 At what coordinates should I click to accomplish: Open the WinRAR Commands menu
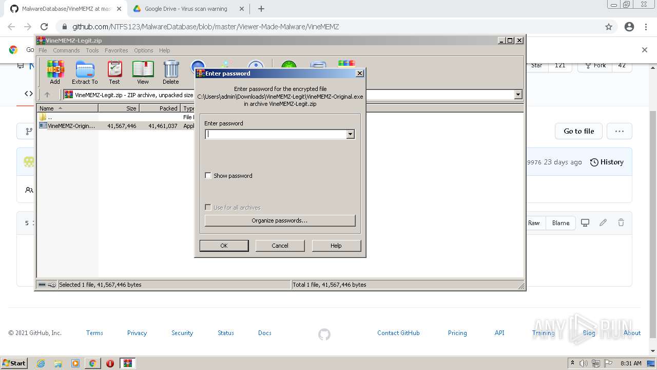click(x=66, y=50)
